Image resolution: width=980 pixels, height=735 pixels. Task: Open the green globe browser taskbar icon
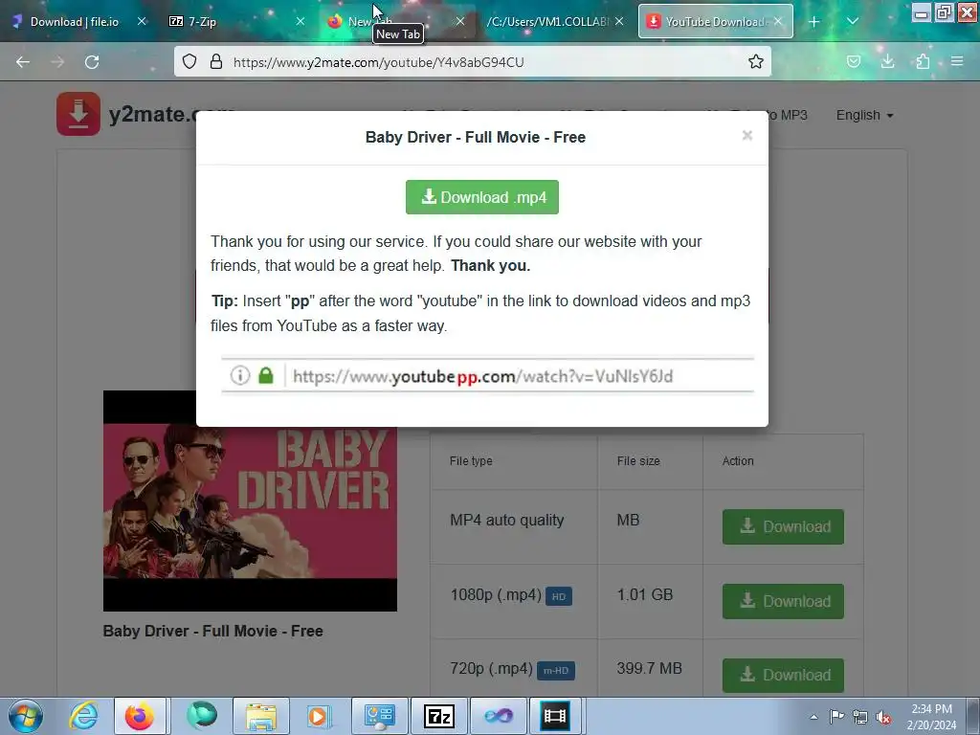(201, 716)
